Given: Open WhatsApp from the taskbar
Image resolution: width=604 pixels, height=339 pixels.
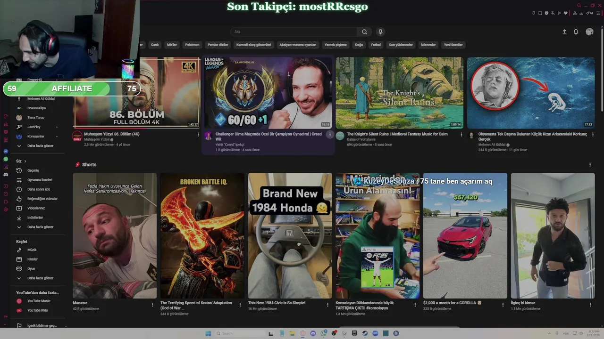Looking at the screenshot, I should coord(323,333).
